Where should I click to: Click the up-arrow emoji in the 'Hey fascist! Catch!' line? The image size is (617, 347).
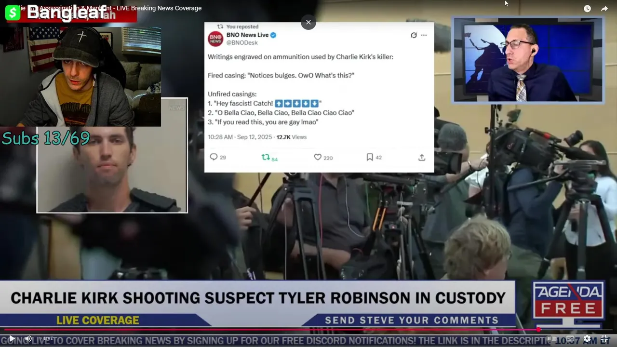[x=279, y=104]
